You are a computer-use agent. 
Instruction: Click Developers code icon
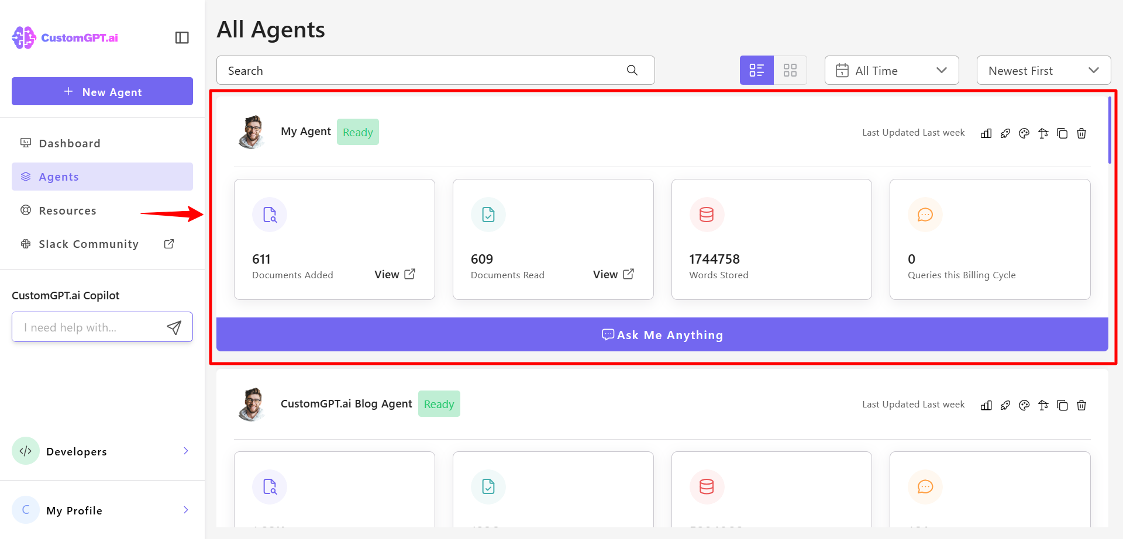(26, 451)
